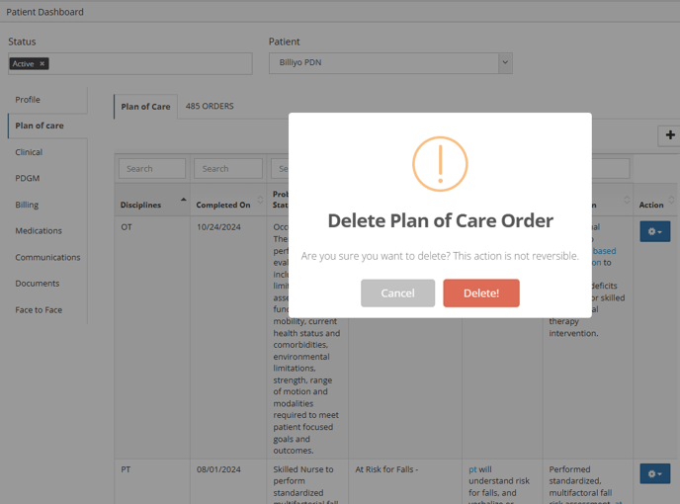Sort by Disciplines column arrow
Screen dimensions: 680x504
(x=184, y=200)
